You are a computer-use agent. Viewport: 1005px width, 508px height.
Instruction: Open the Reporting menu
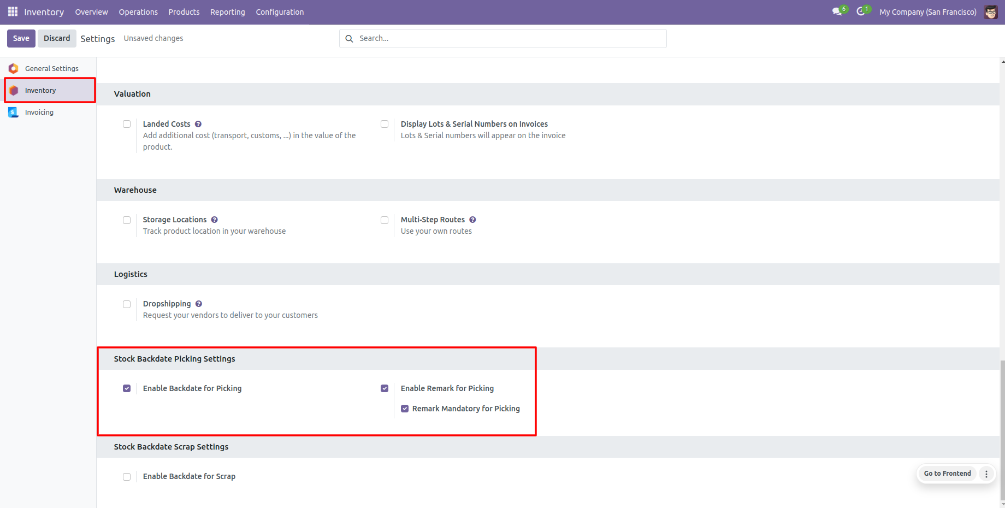point(227,12)
